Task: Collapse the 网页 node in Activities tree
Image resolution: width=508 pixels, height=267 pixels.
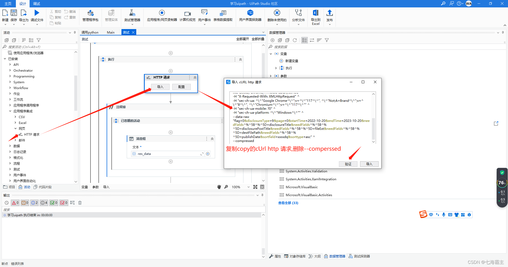Action: click(15, 128)
